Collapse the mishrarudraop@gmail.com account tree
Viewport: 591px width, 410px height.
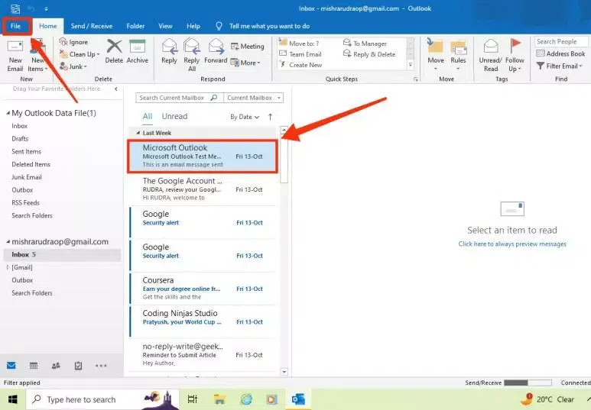[8, 242]
